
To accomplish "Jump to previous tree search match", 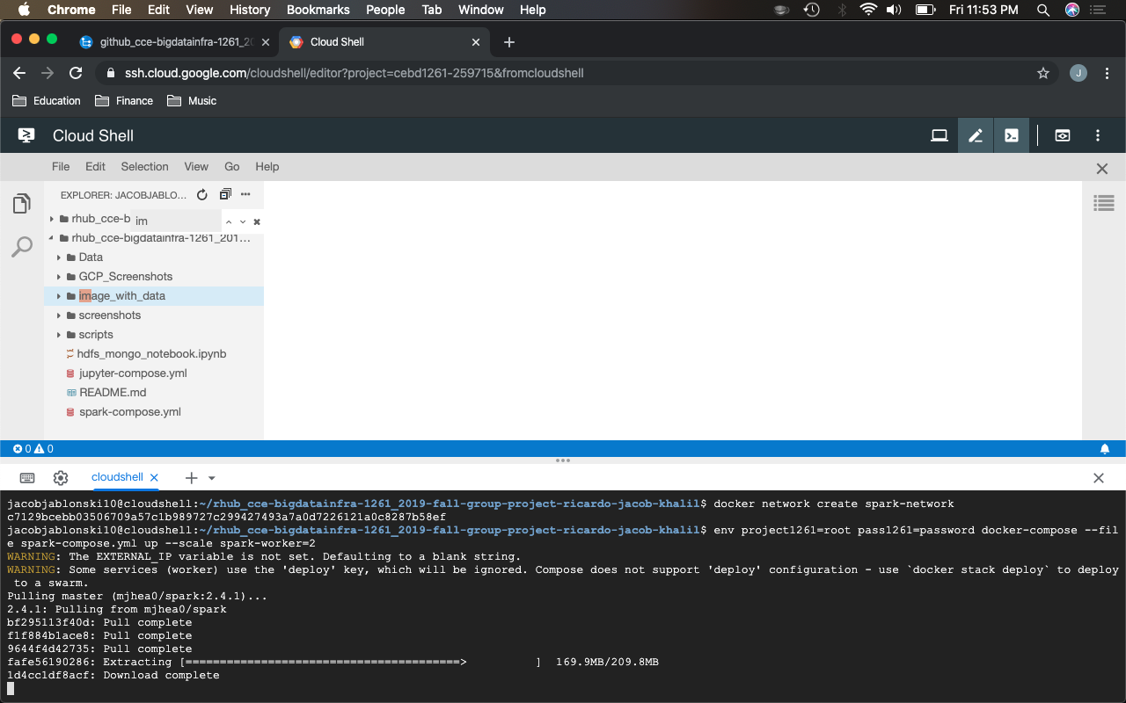I will point(229,221).
